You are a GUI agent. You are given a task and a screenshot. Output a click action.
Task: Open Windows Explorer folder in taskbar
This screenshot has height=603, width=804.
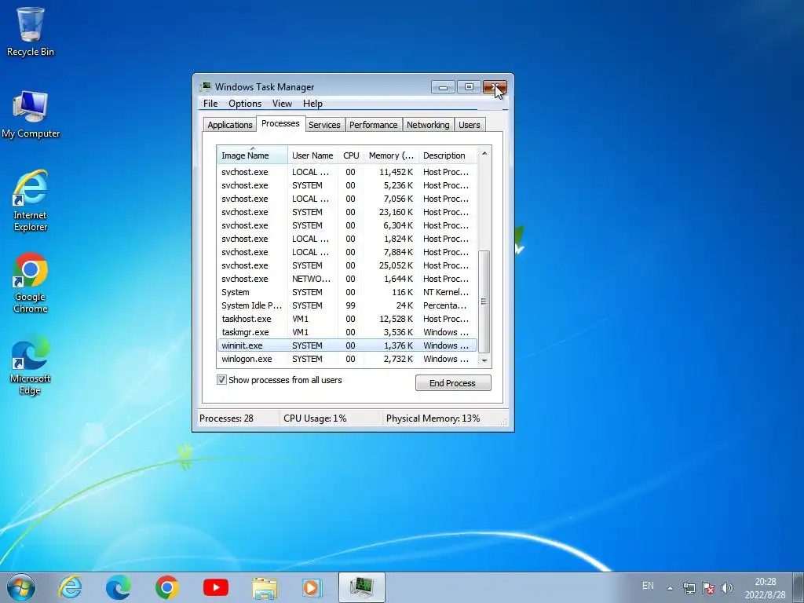tap(265, 587)
